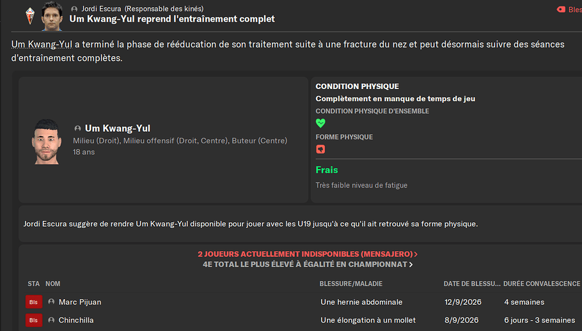Screen dimensions: 582x331
Task: Click the red Bls badge for Marc Pijuan
Action: pos(34,302)
